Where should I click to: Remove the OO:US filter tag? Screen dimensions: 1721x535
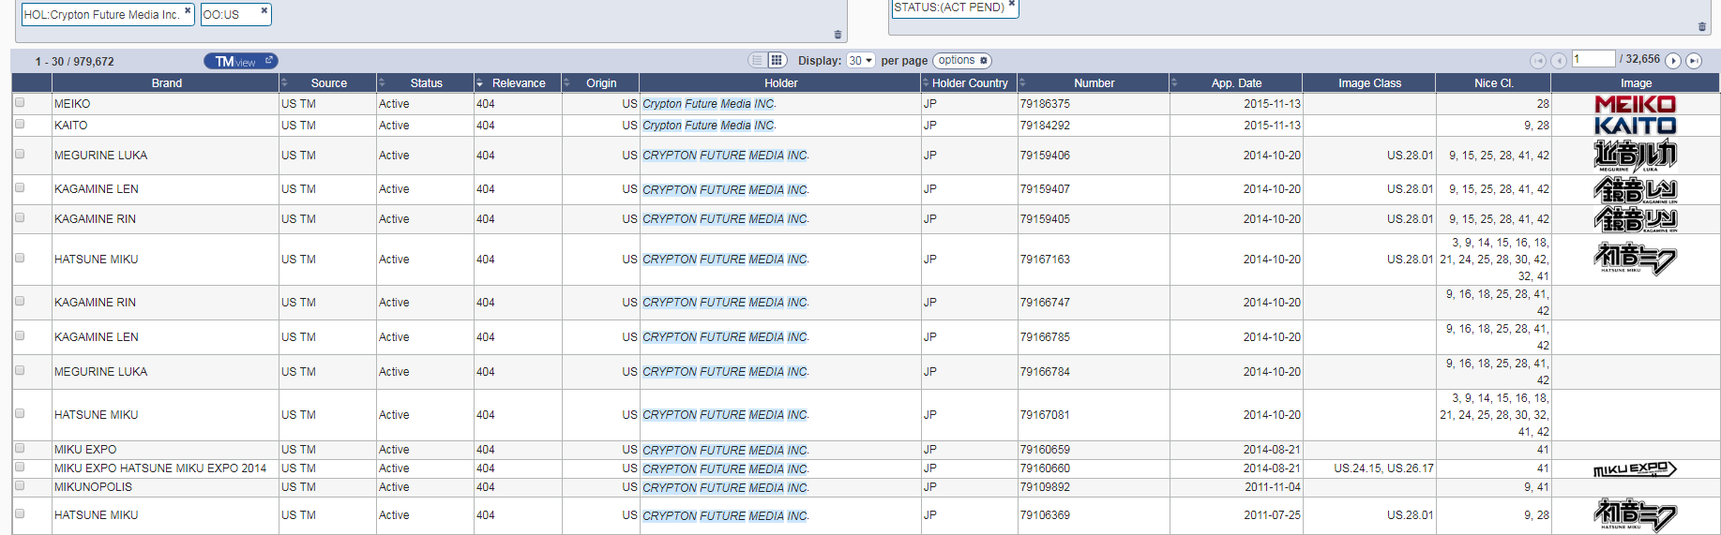coord(264,10)
